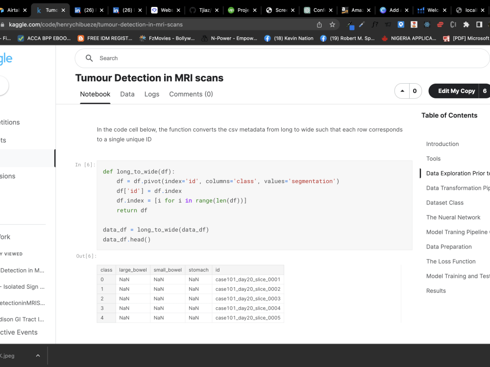Click the 'small_bowel' column header
This screenshot has height=367, width=490.
pos(168,270)
